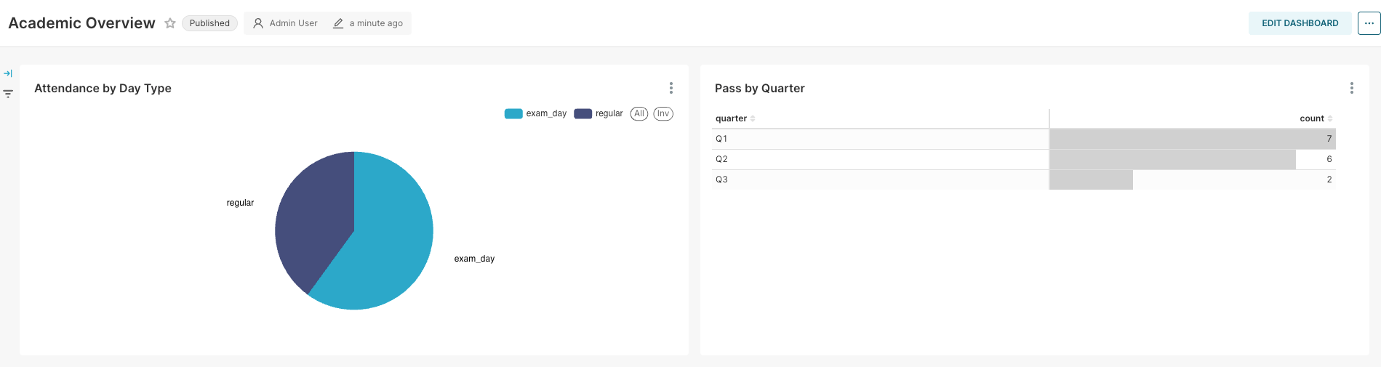Click the Admin User owner icon

coord(258,23)
